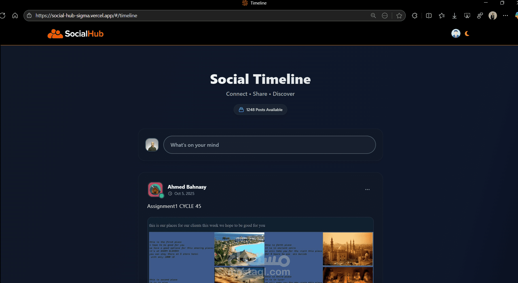Click the 1248 Posts Available badge

[x=260, y=110]
